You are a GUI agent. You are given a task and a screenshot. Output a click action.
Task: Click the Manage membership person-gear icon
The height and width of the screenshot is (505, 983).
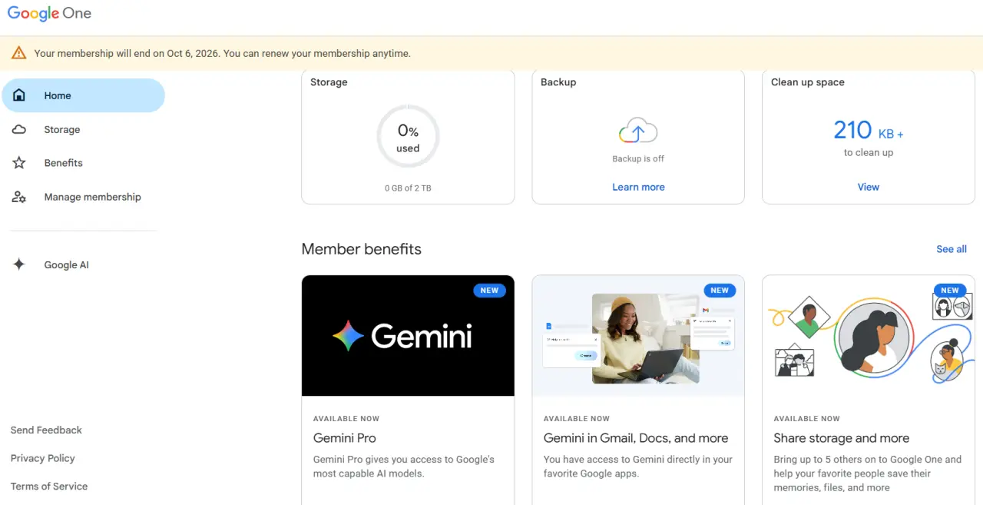click(19, 197)
